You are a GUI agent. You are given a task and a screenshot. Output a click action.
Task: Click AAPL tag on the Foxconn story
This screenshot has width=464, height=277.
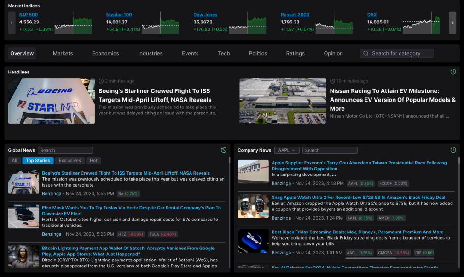(x=361, y=183)
